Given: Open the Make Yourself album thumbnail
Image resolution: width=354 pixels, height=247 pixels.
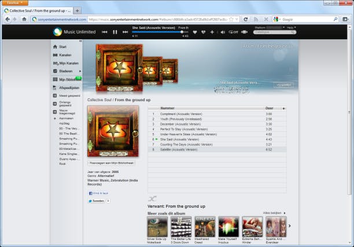Looking at the screenshot, I should tap(228, 227).
